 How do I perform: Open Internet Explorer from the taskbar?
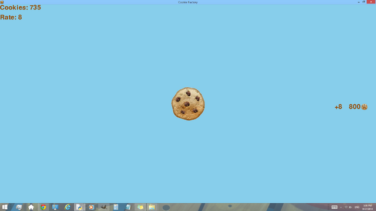pyautogui.click(x=68, y=207)
